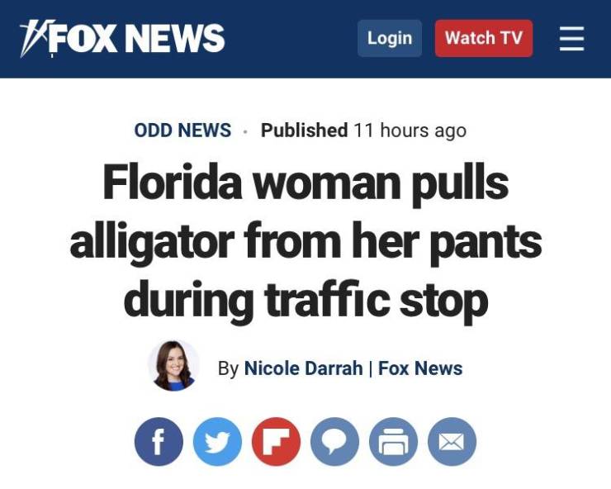Tweet the article via Twitter icon
This screenshot has width=611, height=489.
pyautogui.click(x=217, y=441)
